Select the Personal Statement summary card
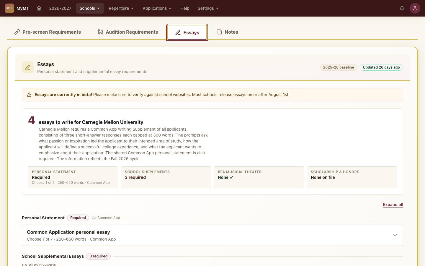The height and width of the screenshot is (266, 425). coord(73,177)
